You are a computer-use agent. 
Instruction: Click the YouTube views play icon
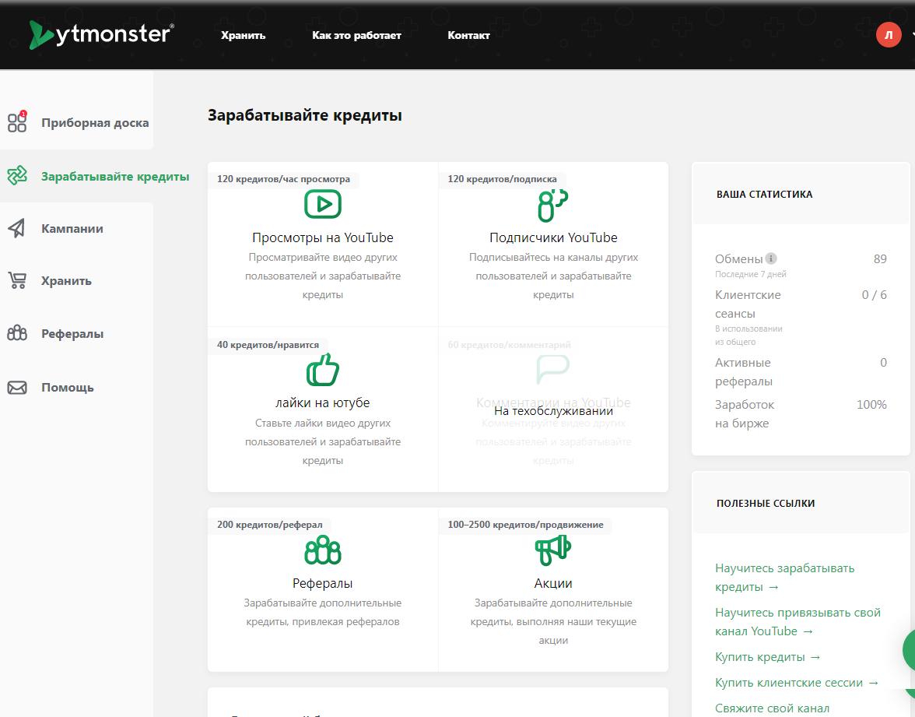pyautogui.click(x=323, y=204)
